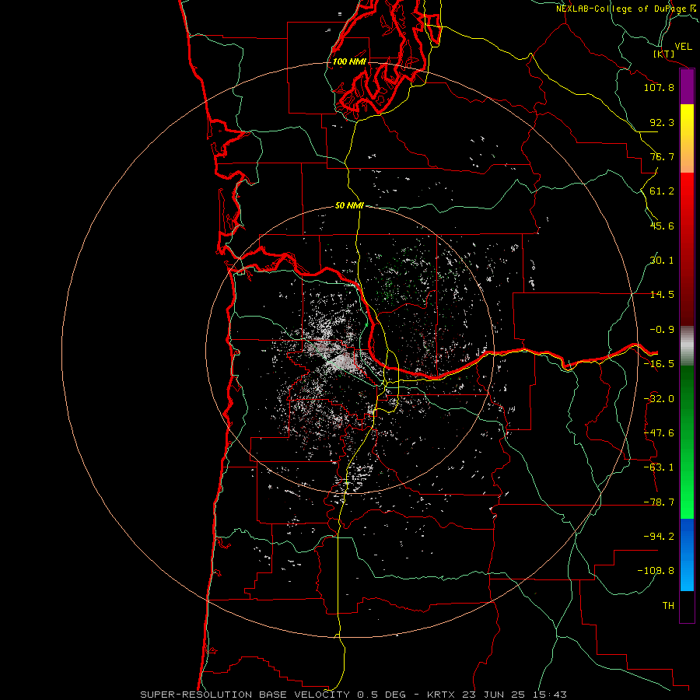
Task: Select the -16.5 legend value
Action: (659, 364)
